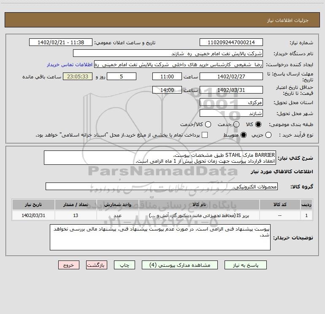Click the کد کالا column header

click(280, 204)
